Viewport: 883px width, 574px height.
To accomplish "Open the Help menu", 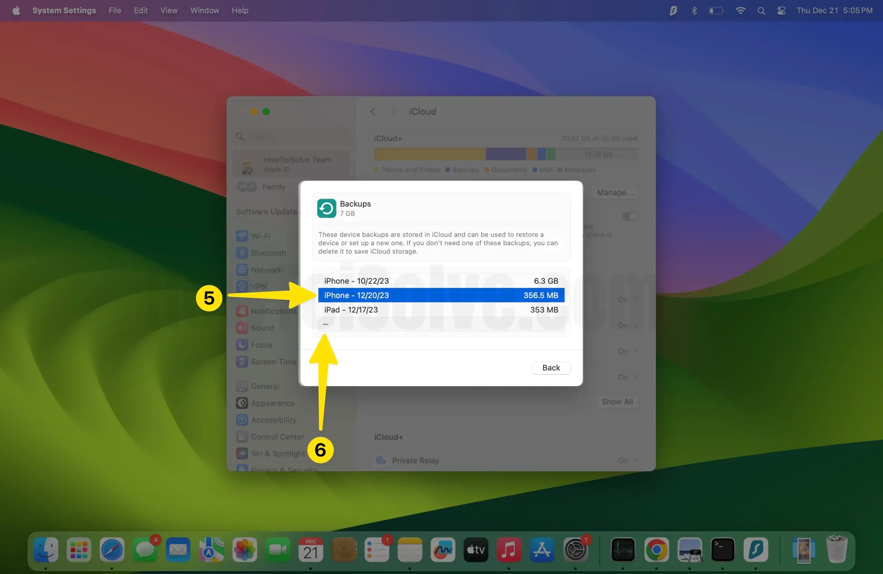I will [x=240, y=10].
